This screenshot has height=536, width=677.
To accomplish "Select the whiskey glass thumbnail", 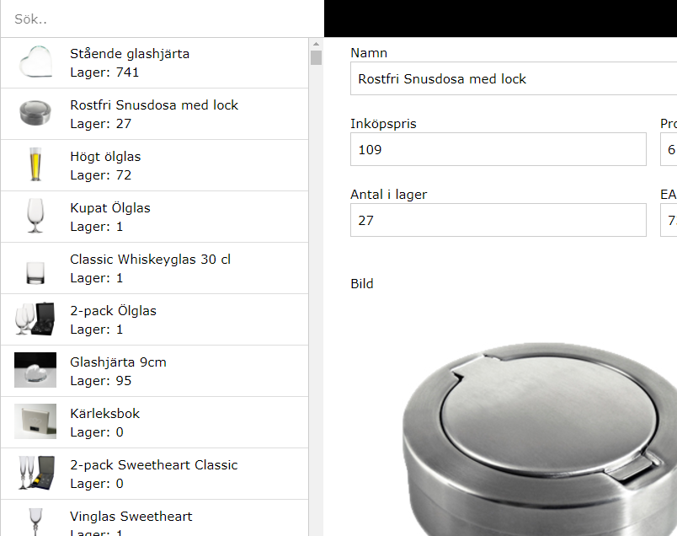I will [x=35, y=272].
